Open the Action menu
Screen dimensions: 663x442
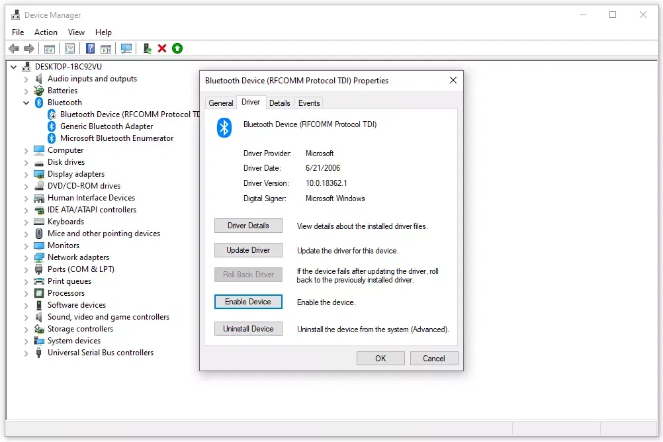click(x=46, y=32)
